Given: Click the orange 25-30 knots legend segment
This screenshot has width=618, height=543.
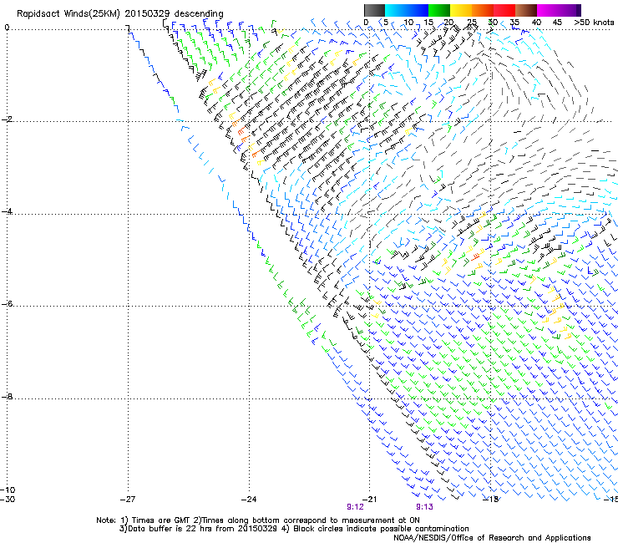Looking at the screenshot, I should click(x=483, y=10).
